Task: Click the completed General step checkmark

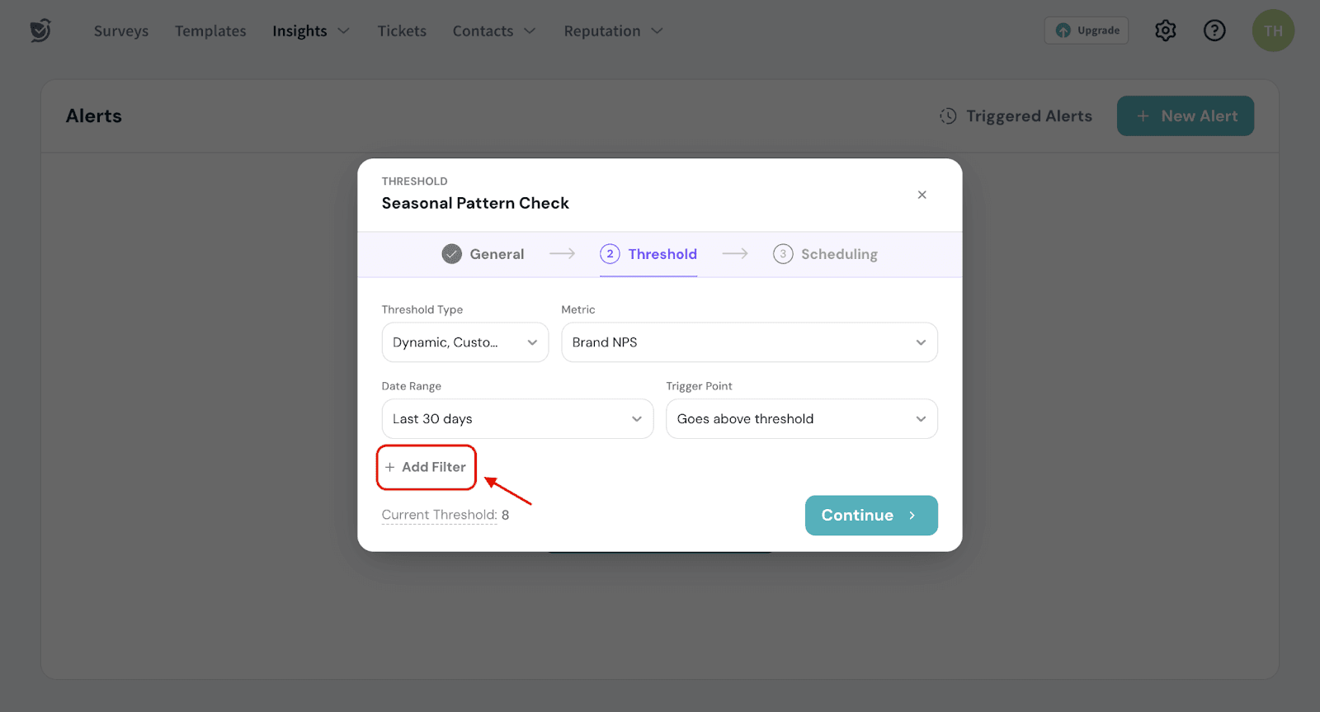Action: coord(451,254)
